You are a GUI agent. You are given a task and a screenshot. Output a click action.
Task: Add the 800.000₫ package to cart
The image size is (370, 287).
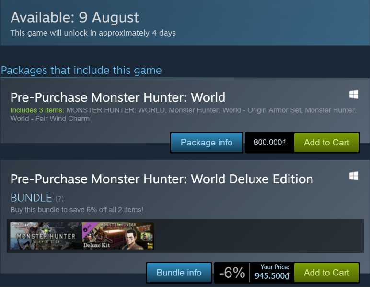[326, 143]
